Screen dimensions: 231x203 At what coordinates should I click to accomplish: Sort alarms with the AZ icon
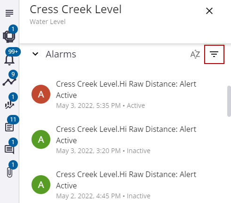click(195, 54)
